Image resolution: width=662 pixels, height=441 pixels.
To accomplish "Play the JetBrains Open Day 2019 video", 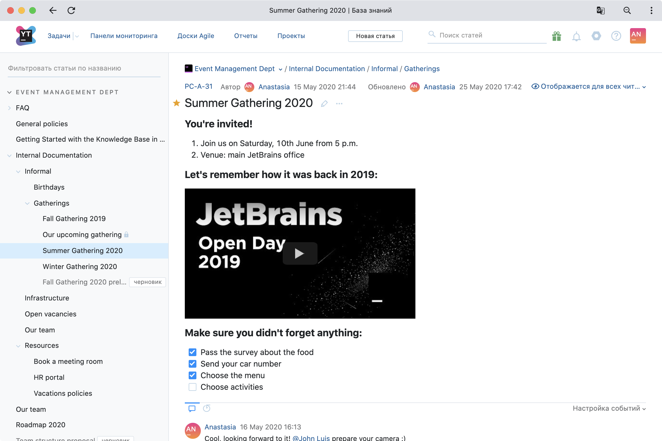I will tap(300, 253).
